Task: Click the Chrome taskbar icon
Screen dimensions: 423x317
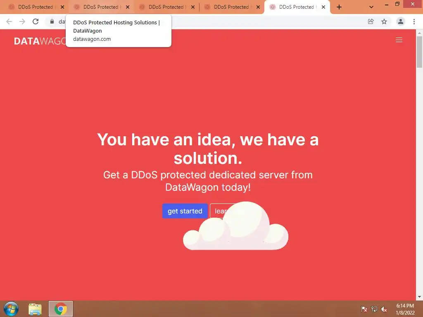Action: click(x=60, y=309)
